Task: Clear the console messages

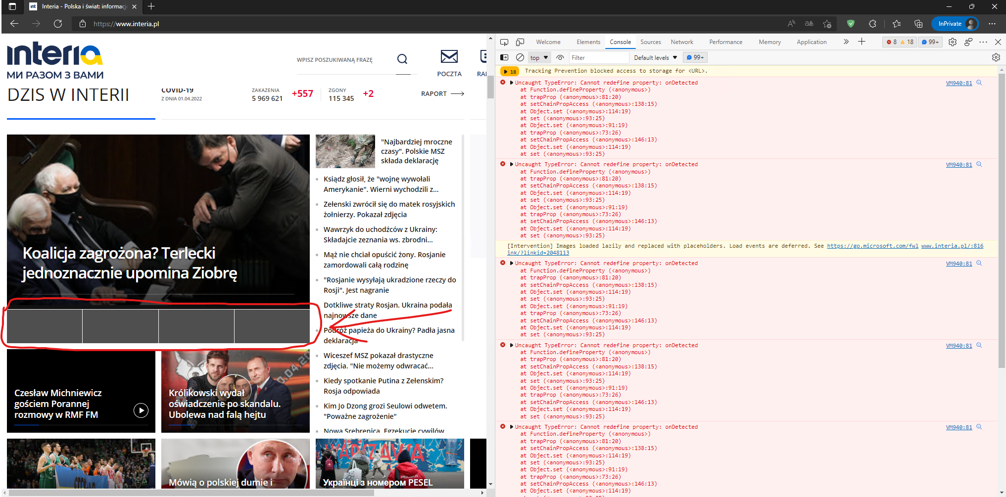Action: [520, 57]
